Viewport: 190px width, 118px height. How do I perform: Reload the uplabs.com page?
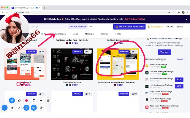11,12
